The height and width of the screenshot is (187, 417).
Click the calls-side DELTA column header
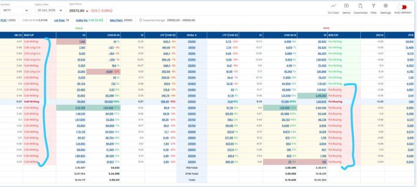(18, 35)
